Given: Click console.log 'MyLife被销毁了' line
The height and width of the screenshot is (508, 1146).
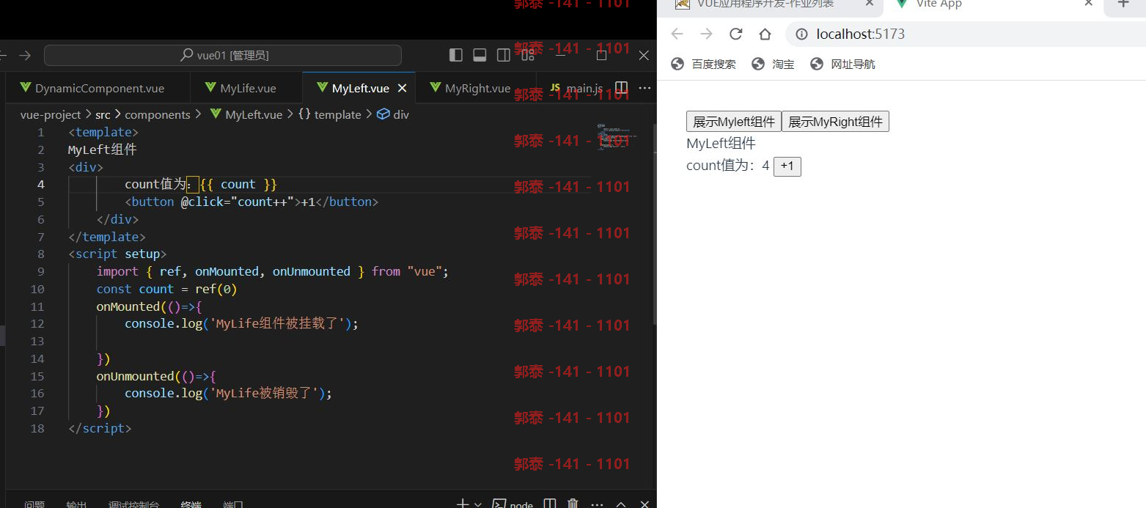Looking at the screenshot, I should click(x=228, y=393).
